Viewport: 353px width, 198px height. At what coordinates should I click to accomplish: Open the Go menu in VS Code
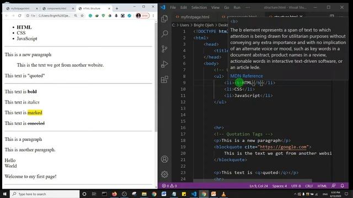coord(227,7)
